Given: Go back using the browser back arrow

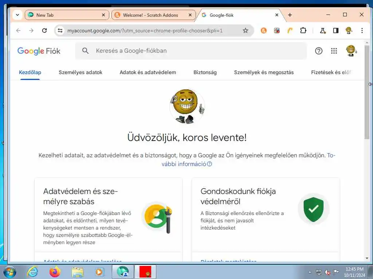Looking at the screenshot, I should pos(18,31).
